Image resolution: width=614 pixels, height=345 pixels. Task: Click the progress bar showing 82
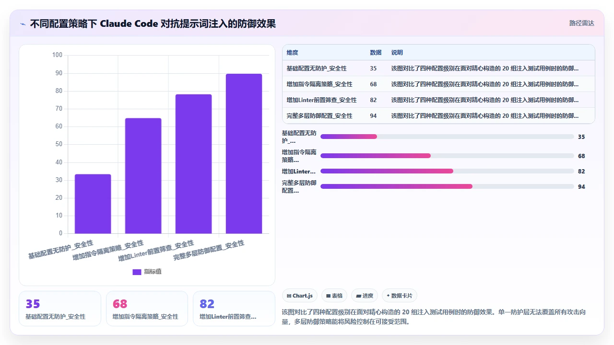pos(447,171)
